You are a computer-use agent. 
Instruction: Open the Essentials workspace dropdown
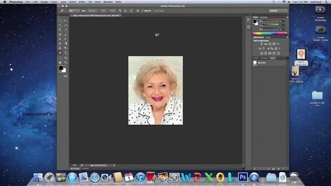278,10
